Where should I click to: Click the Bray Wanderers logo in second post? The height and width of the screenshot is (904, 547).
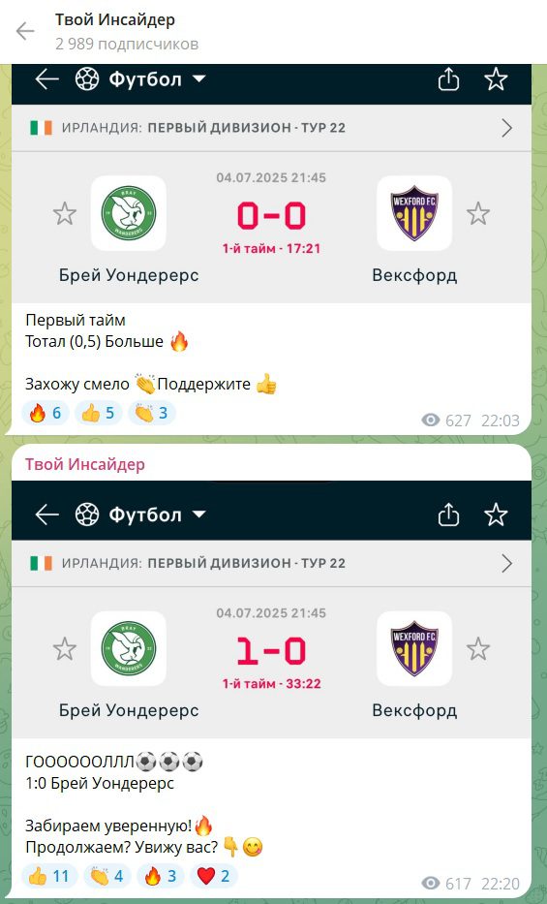129,648
